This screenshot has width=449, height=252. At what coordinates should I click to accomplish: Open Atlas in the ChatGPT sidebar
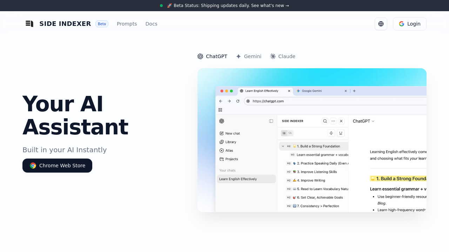227,150
